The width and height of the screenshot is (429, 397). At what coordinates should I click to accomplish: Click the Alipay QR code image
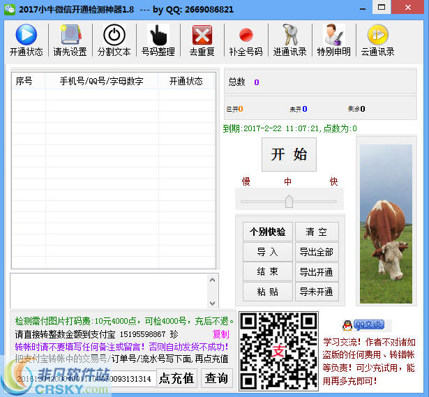278,351
